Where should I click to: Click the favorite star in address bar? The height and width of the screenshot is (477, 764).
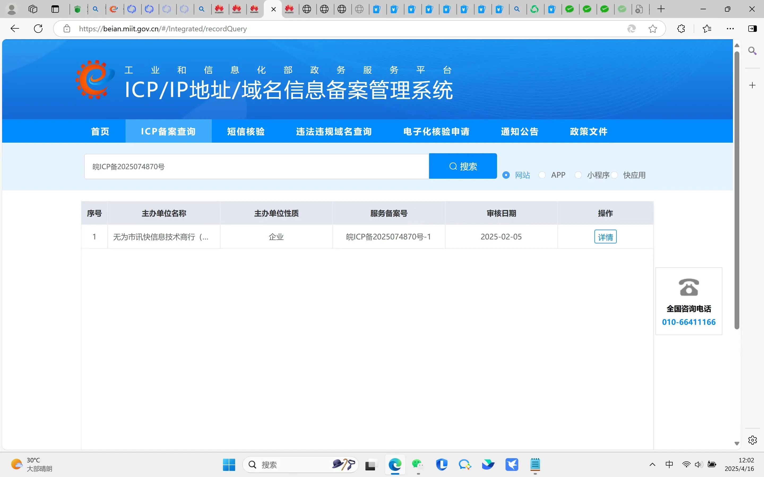pos(653,29)
